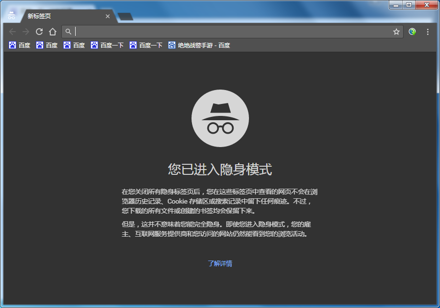Open the green download extension icon
The height and width of the screenshot is (308, 440).
click(412, 32)
